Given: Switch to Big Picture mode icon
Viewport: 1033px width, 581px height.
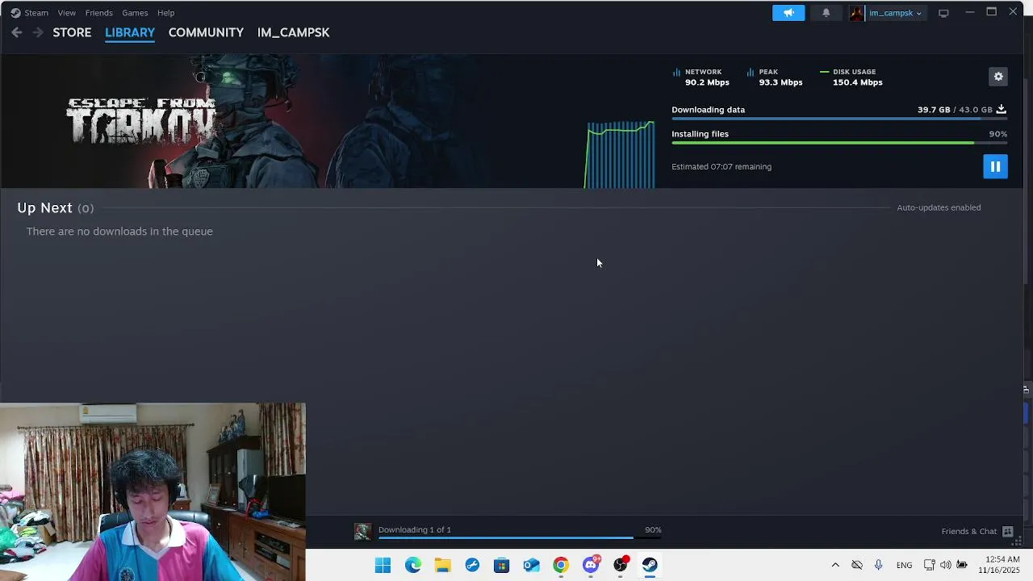Looking at the screenshot, I should click(943, 13).
